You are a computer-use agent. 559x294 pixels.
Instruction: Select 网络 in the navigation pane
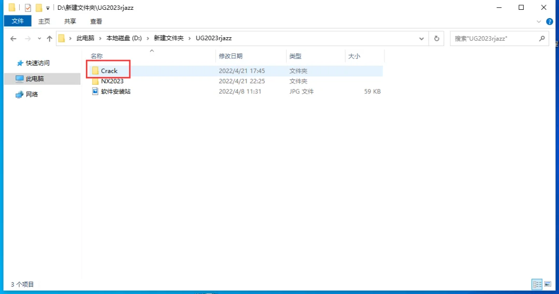pos(32,95)
